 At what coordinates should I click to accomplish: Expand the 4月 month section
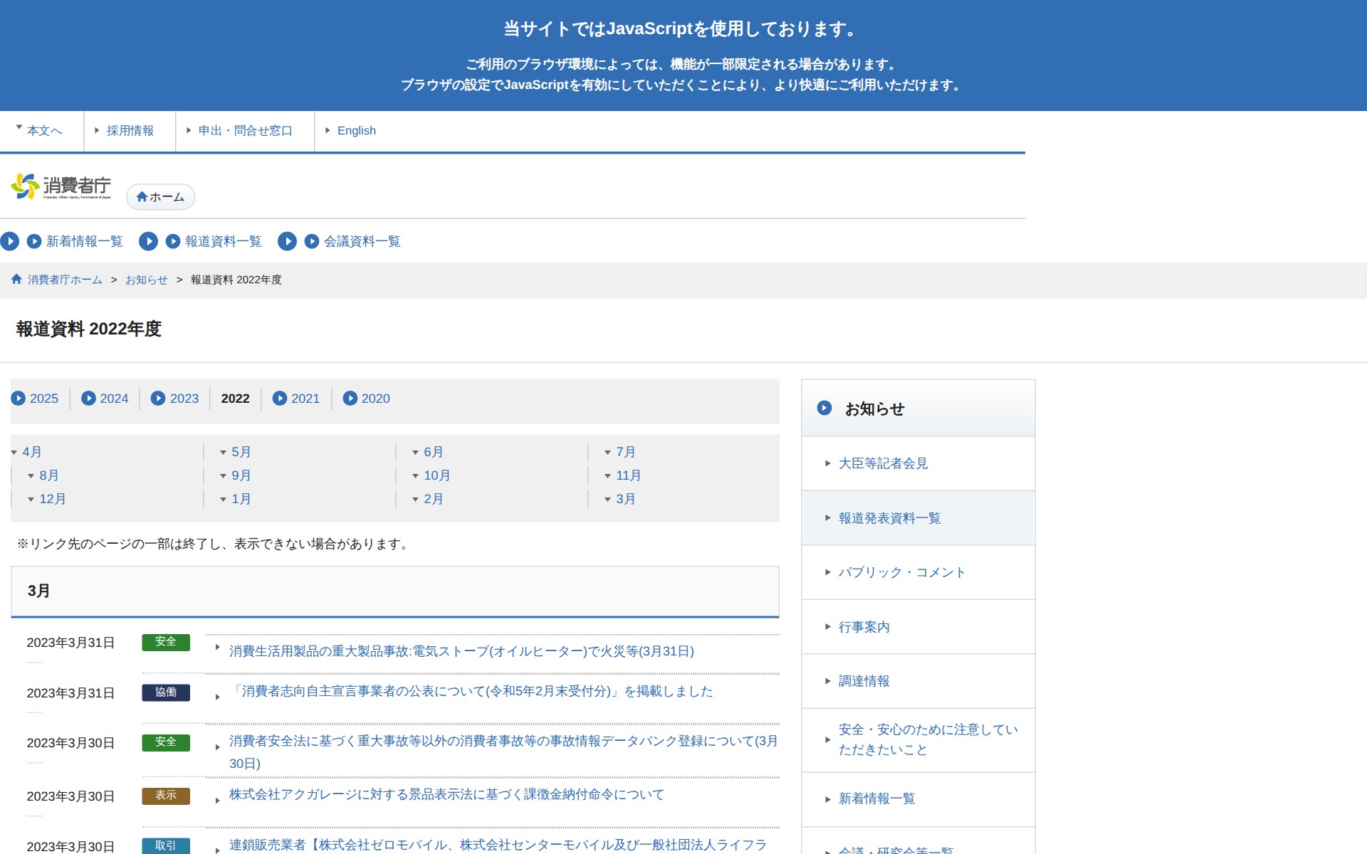[x=31, y=451]
